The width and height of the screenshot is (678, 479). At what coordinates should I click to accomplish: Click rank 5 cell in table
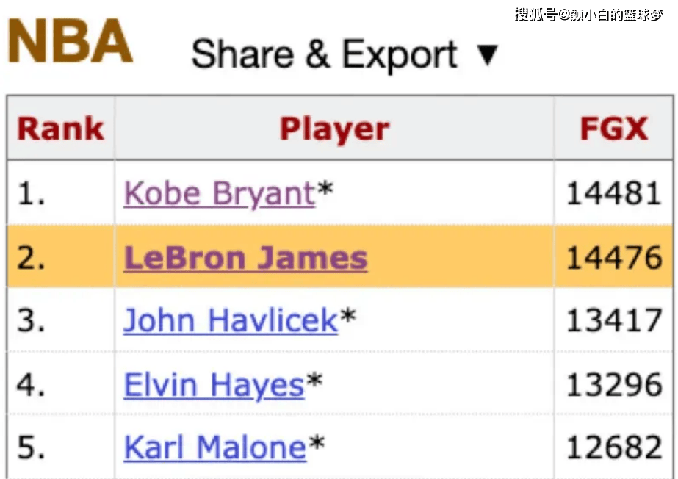60,447
